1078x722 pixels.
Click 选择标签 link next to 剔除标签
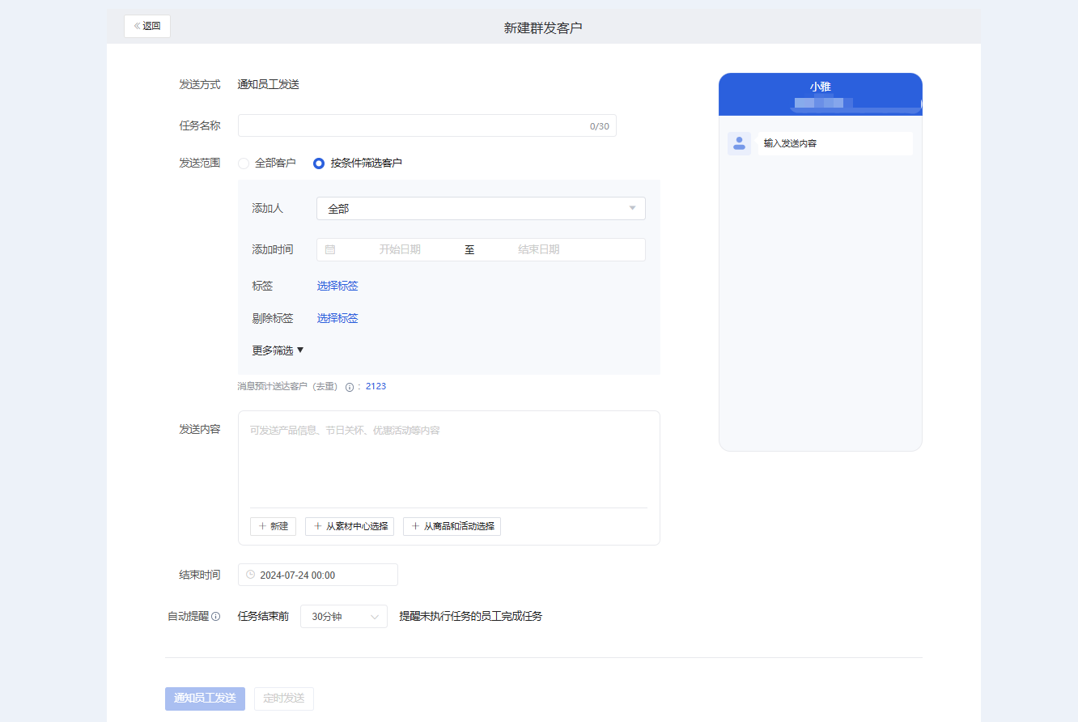(337, 318)
